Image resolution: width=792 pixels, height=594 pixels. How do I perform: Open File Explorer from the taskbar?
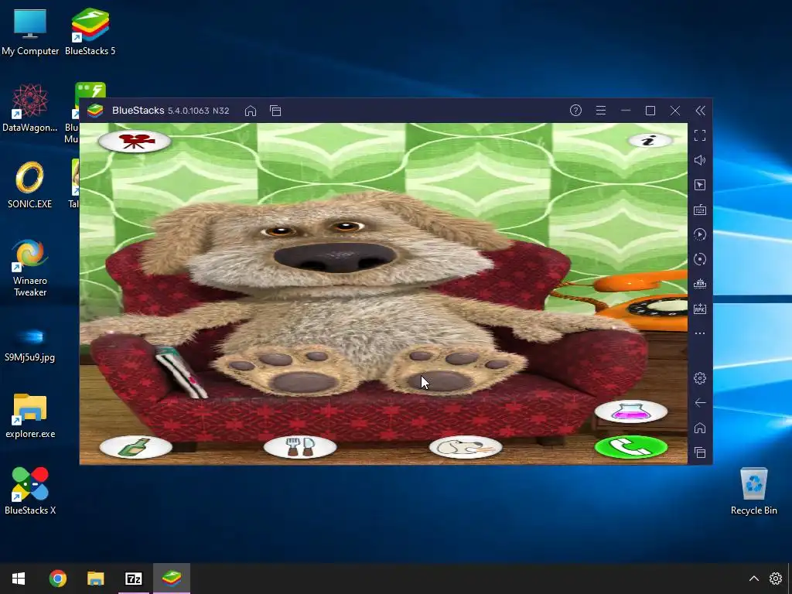click(95, 579)
